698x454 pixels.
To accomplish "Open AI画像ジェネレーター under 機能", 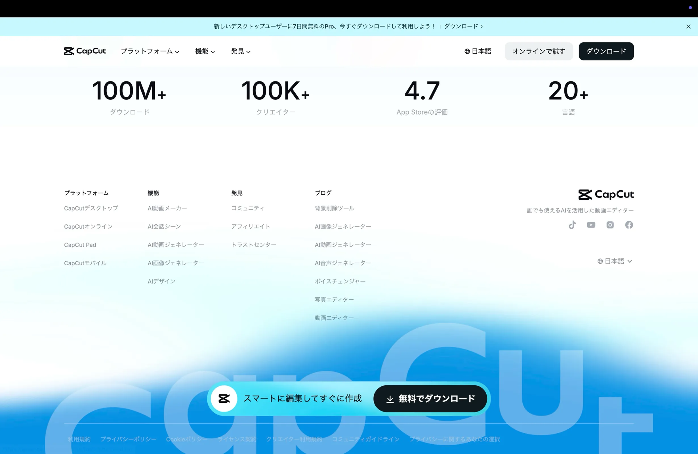I will pos(176,263).
